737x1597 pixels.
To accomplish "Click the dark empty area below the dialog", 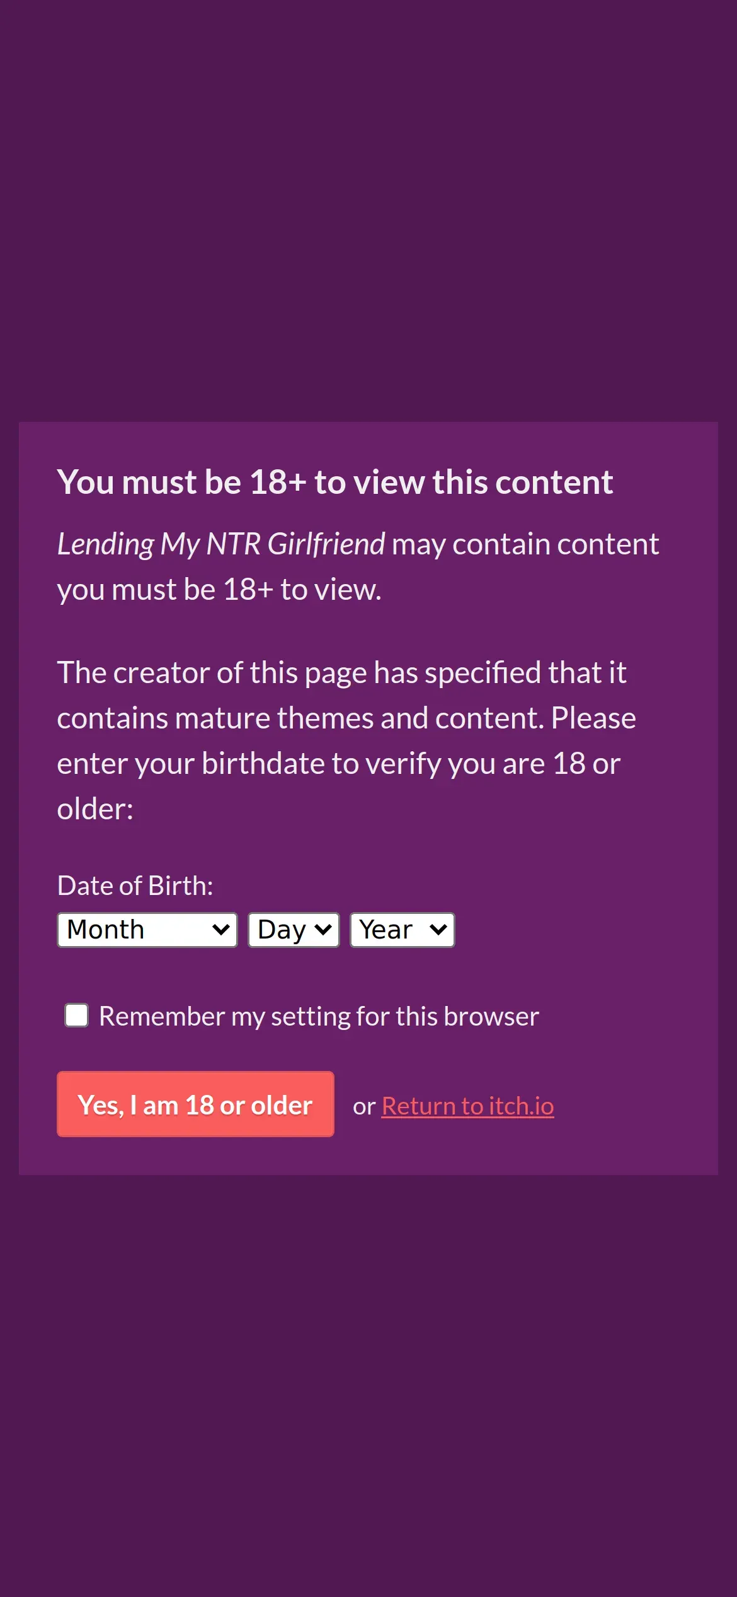I will tap(368, 1388).
